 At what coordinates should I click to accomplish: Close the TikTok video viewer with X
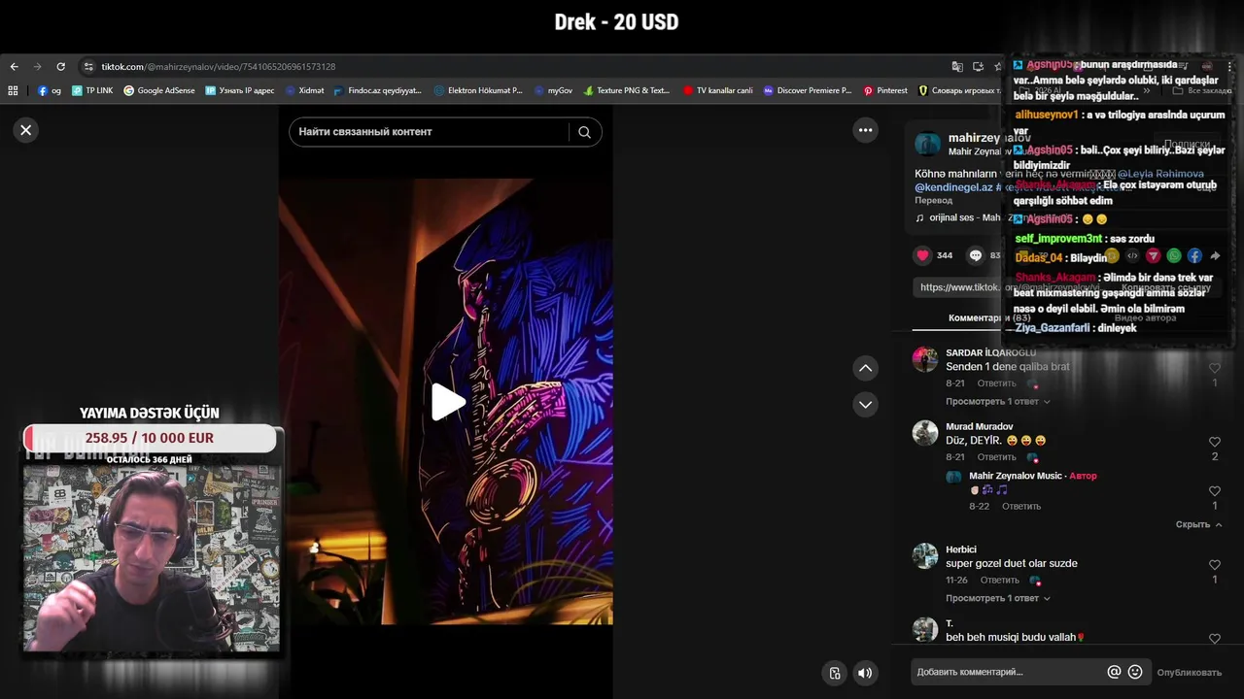[26, 130]
